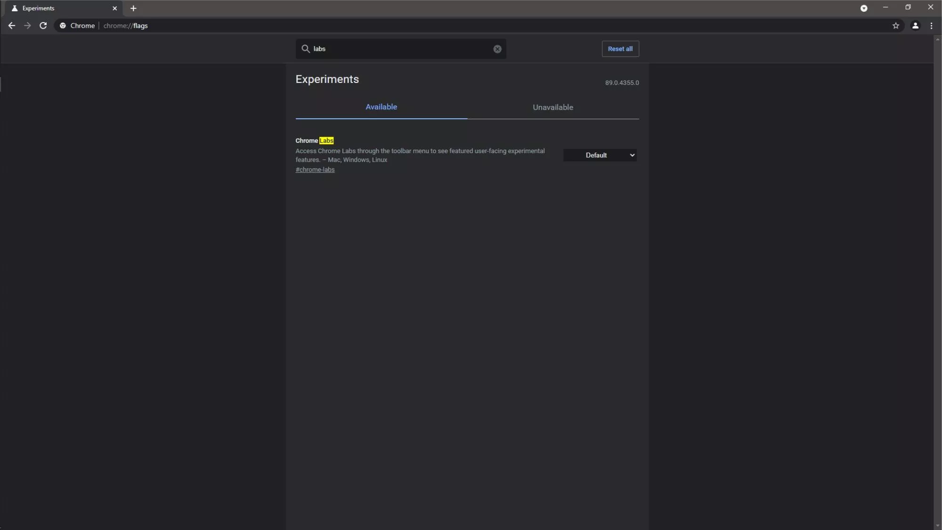The width and height of the screenshot is (942, 530).
Task: Go back using the browser back arrow
Action: tap(12, 26)
